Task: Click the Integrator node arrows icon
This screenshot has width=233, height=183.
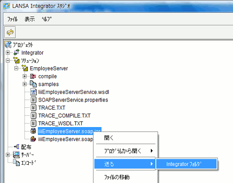Action: point(17,52)
